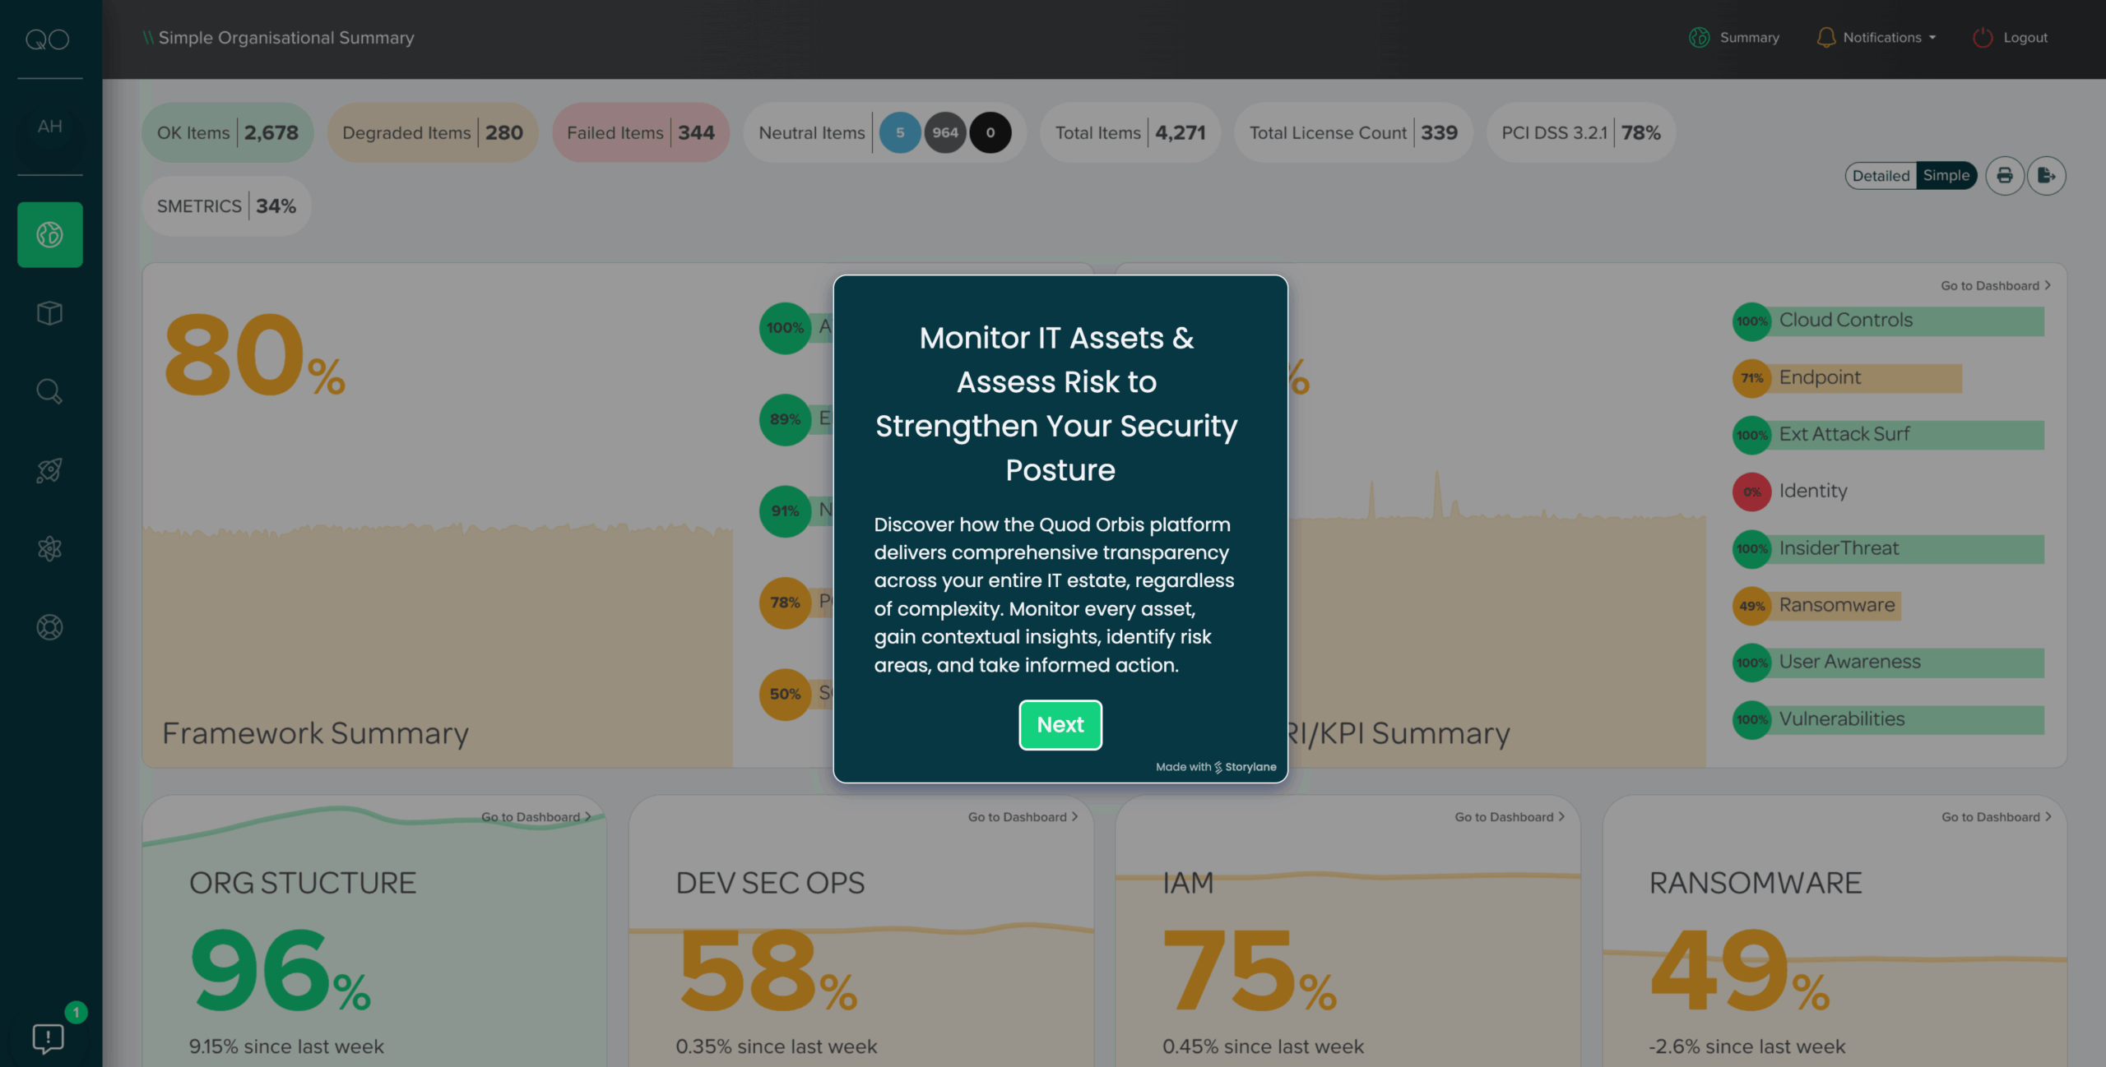Open the rocket icon in sidebar
2106x1067 pixels.
tap(49, 470)
